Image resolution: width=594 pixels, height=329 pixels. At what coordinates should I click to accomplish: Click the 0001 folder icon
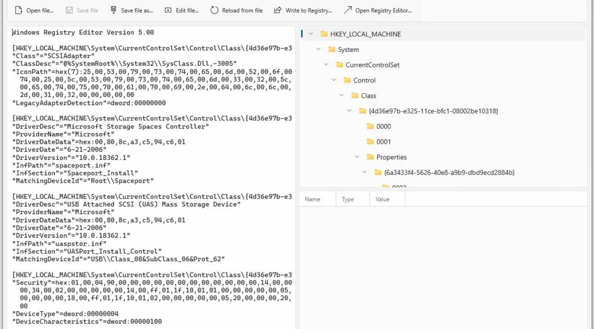point(370,142)
